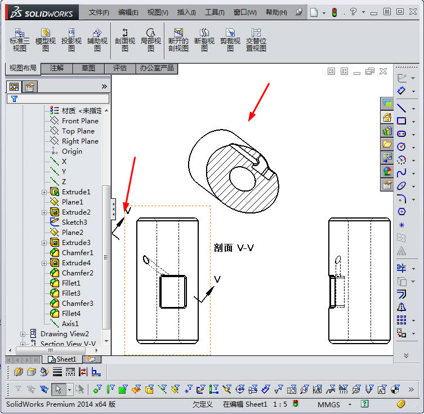424x414 pixels.
Task: Click the Sheet1 tab at bottom
Action: [x=63, y=359]
